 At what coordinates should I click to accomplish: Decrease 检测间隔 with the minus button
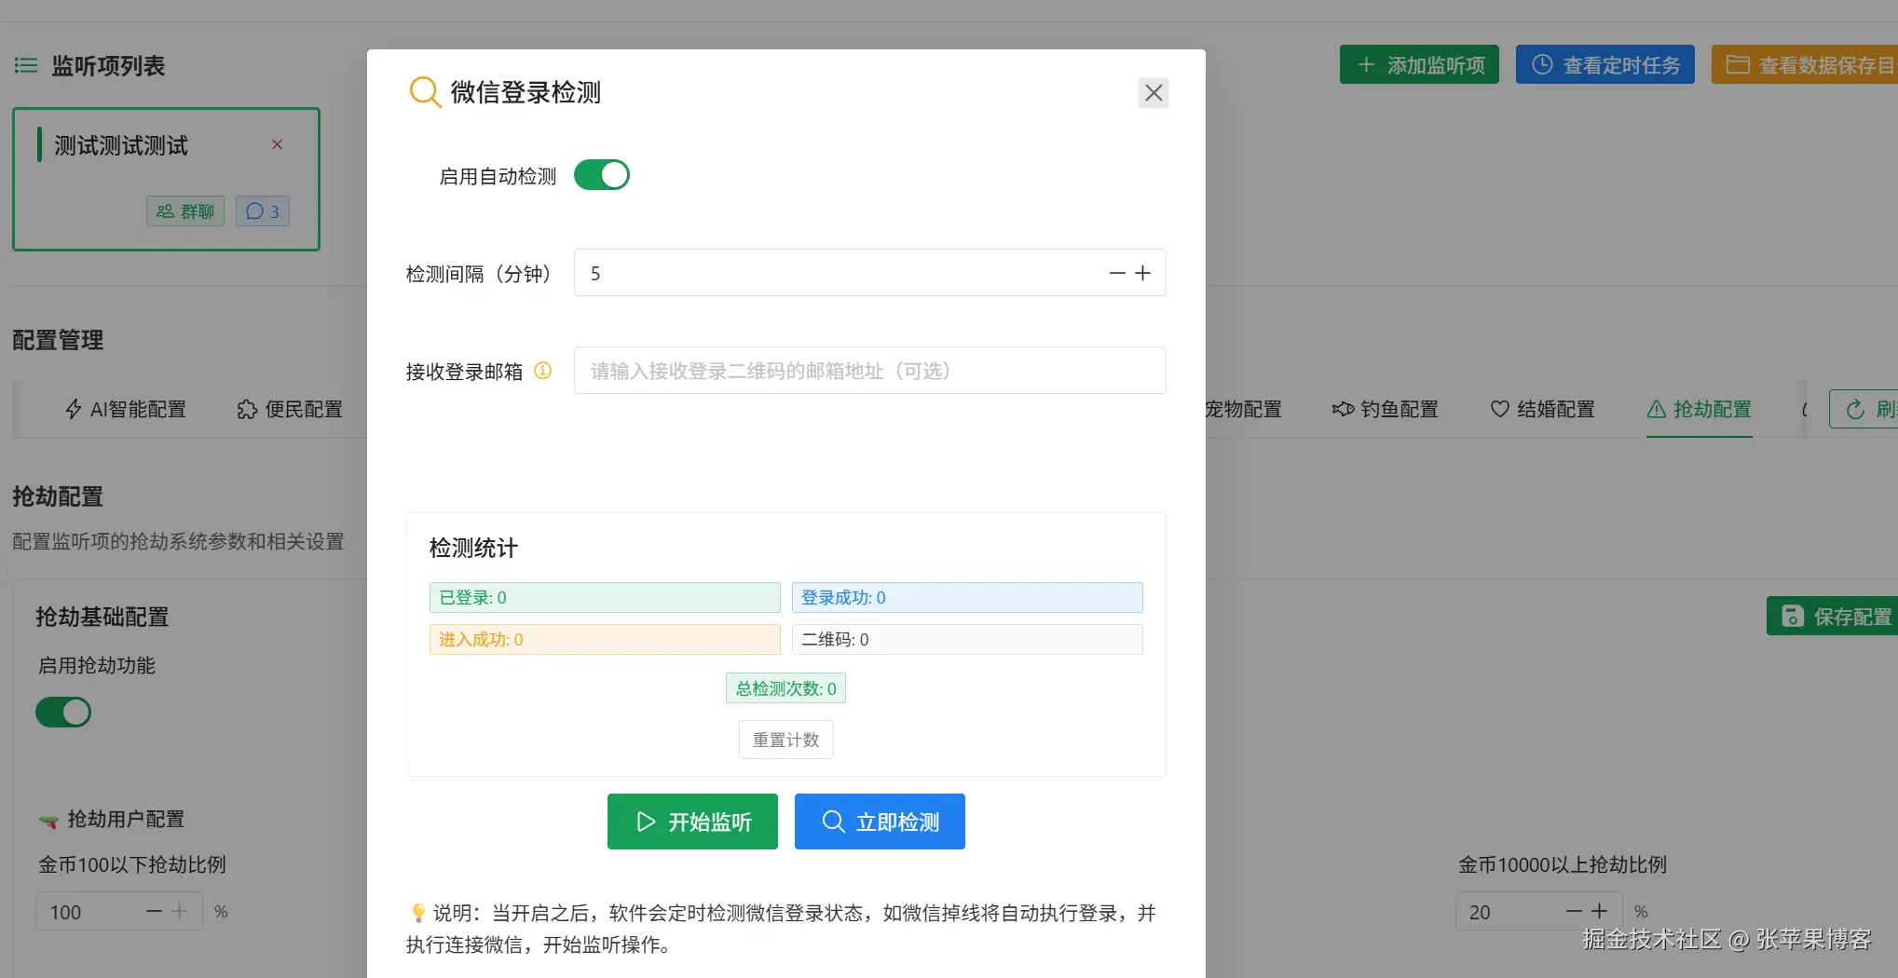pos(1117,273)
